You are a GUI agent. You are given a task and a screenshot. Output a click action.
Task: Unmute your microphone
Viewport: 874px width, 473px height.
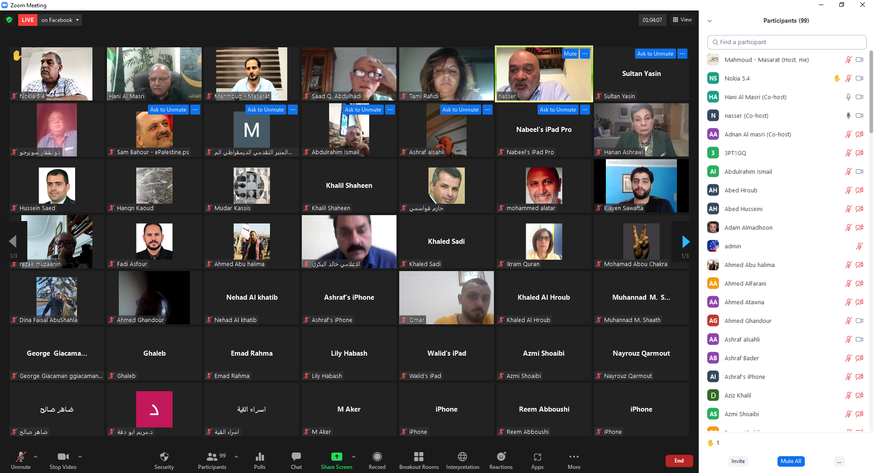coord(20,457)
